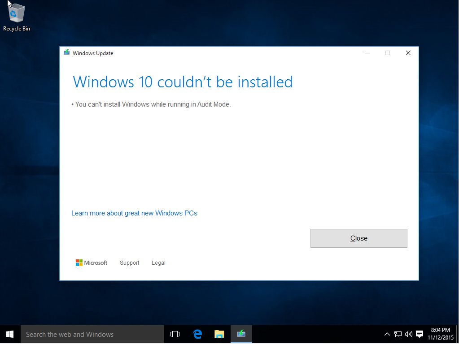Click the Windows 10 couldn't be installed heading
This screenshot has height=344, width=459.
(183, 82)
